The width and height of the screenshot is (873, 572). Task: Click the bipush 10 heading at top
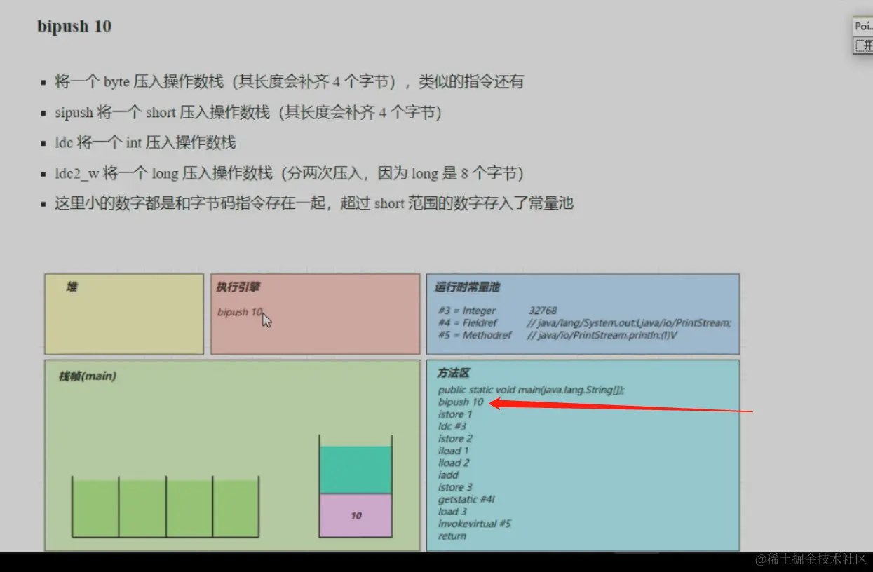(74, 26)
